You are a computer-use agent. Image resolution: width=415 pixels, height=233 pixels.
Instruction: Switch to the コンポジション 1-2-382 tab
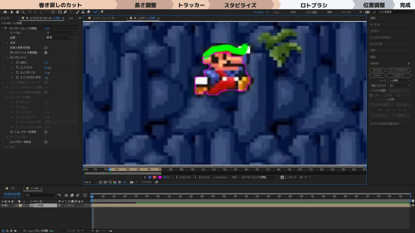pos(103,18)
